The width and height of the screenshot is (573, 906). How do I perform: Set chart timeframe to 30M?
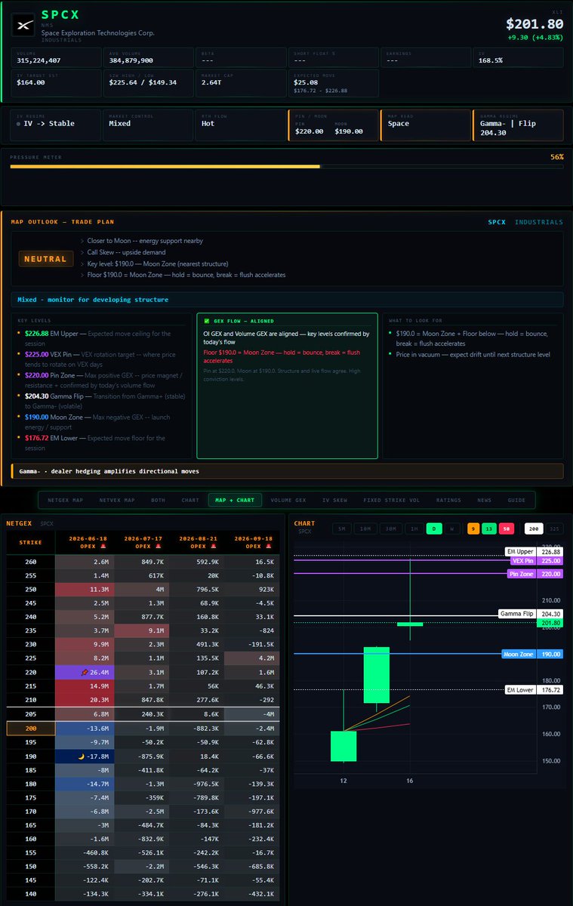pos(390,529)
